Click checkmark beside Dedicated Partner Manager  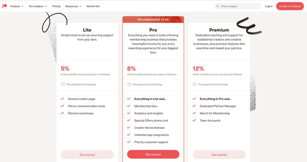point(194,106)
